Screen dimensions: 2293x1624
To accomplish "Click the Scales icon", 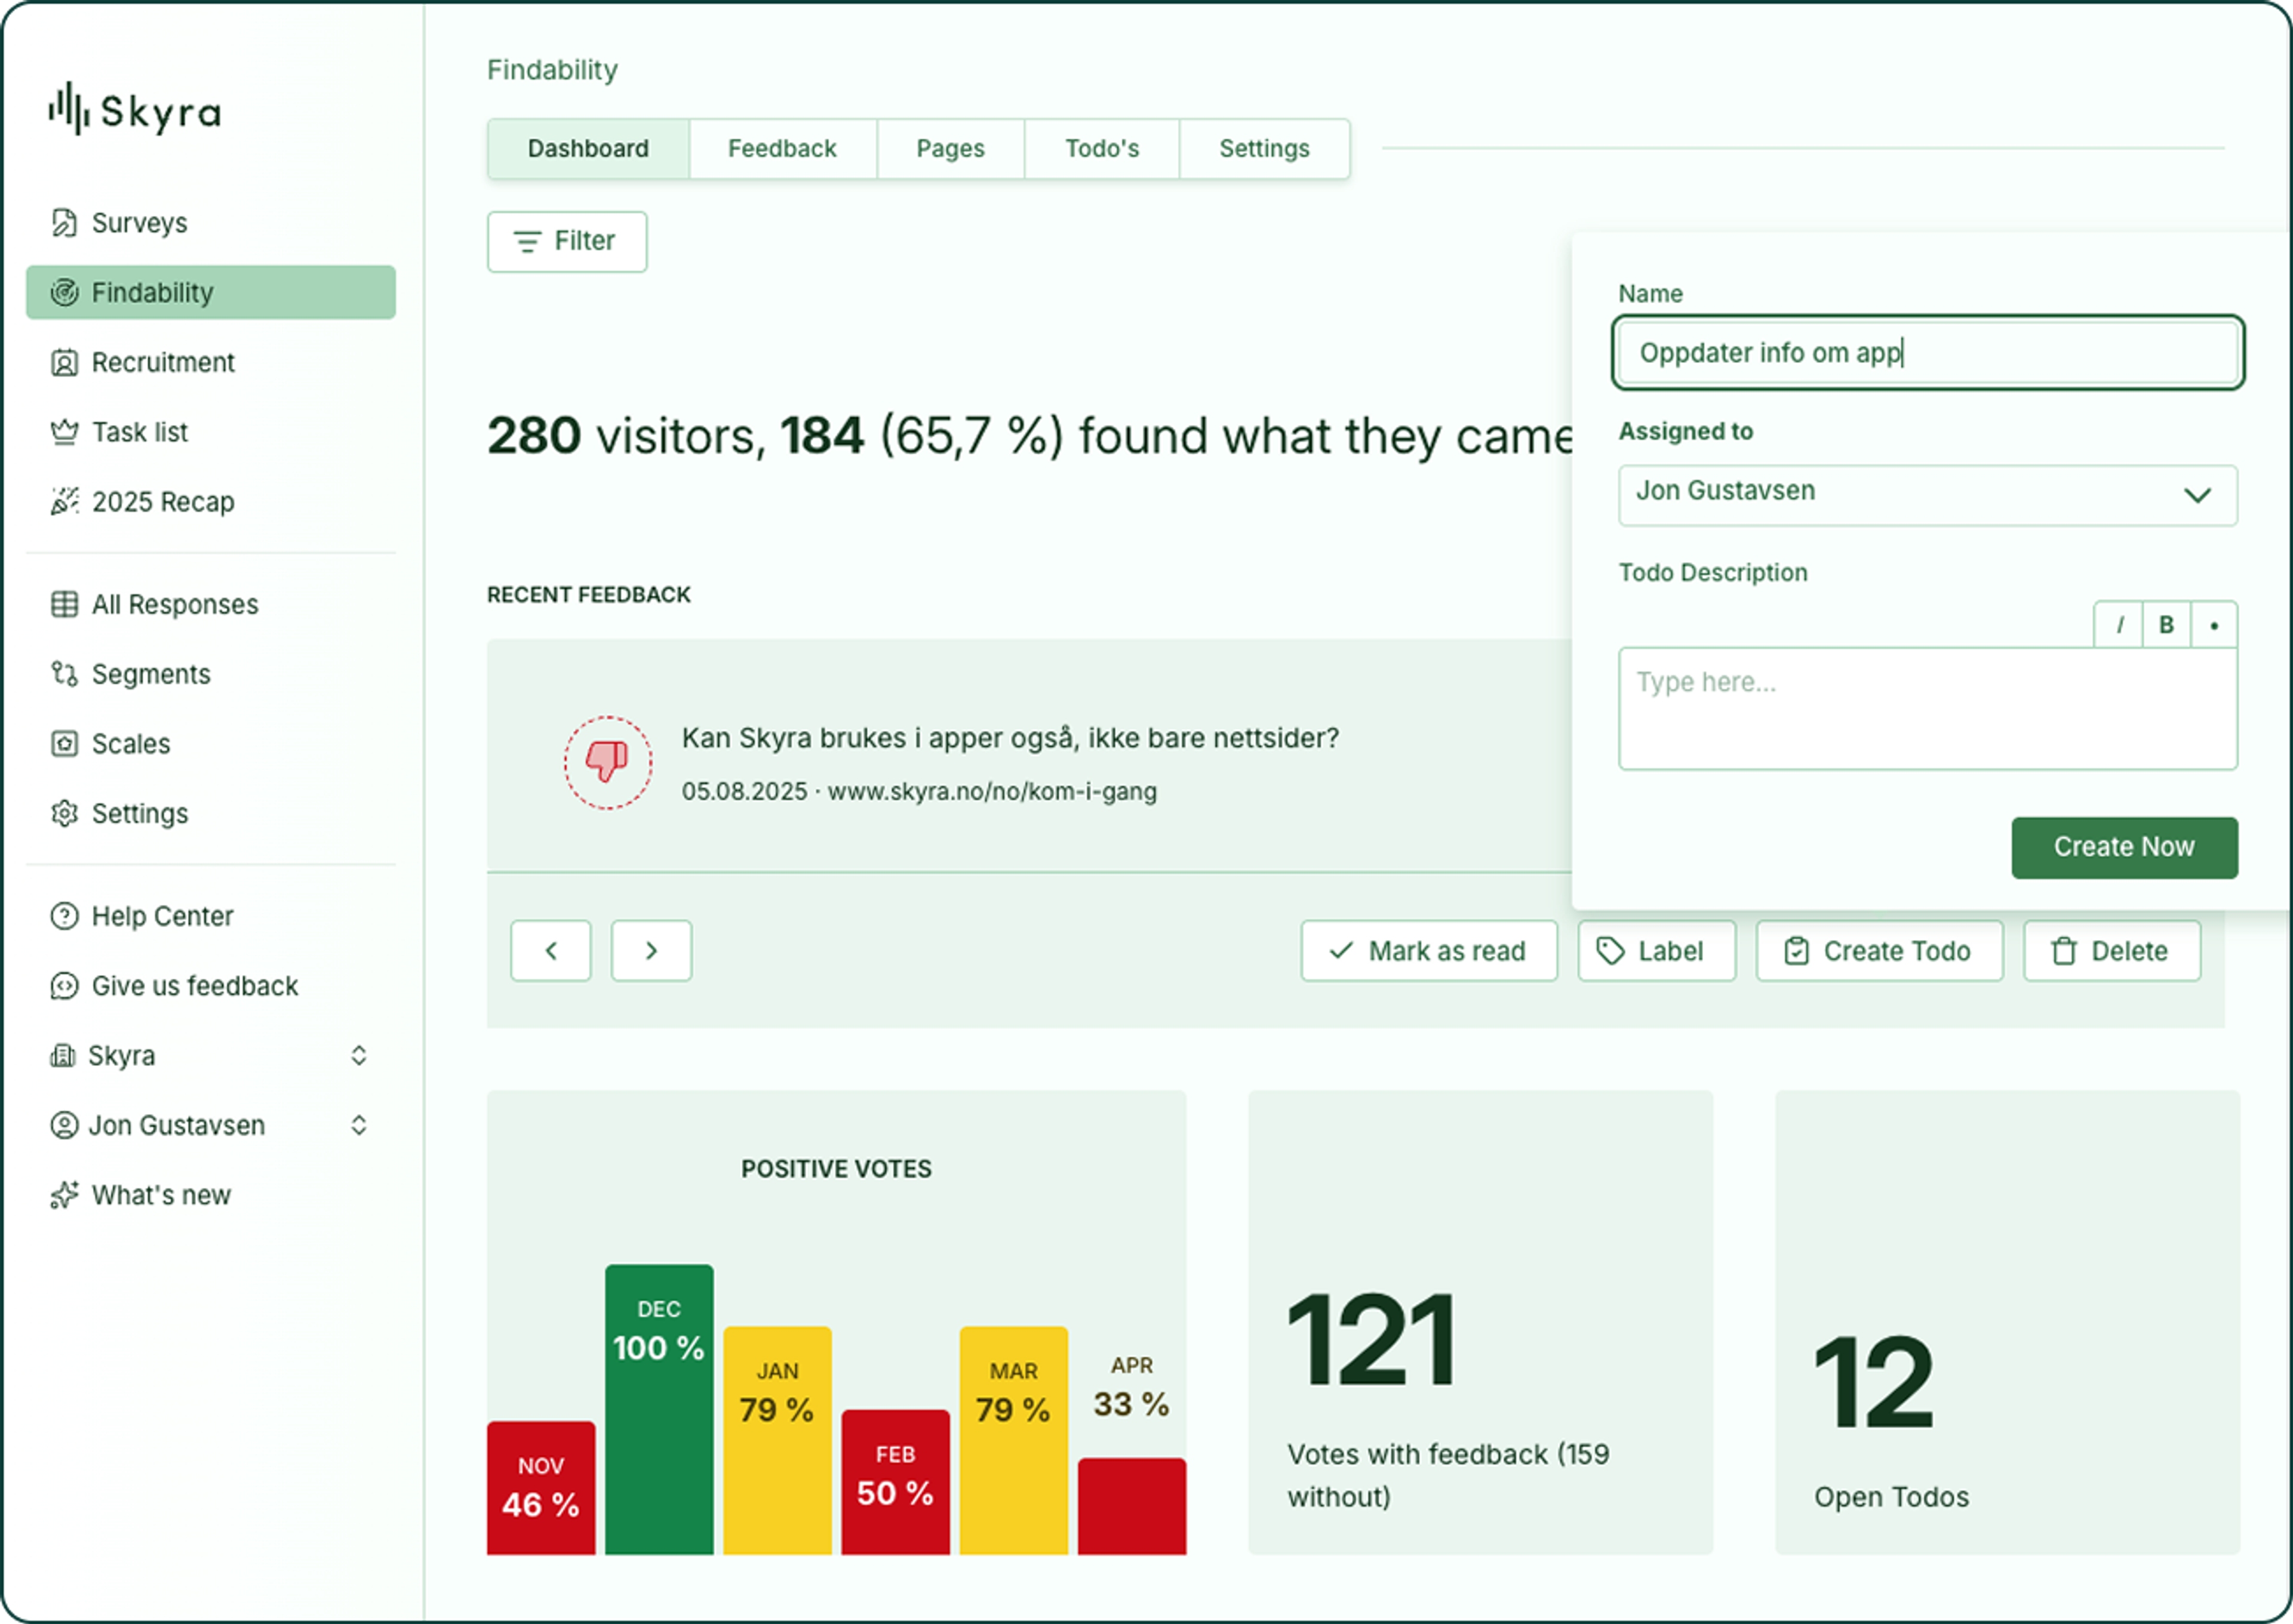I will click(64, 744).
